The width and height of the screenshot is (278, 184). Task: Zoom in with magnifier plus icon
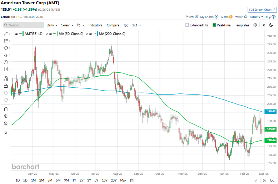6,116
